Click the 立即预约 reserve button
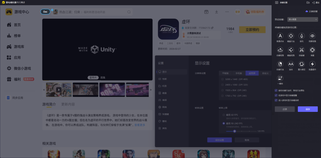Viewport: 321px width, 158px height. coord(252,30)
